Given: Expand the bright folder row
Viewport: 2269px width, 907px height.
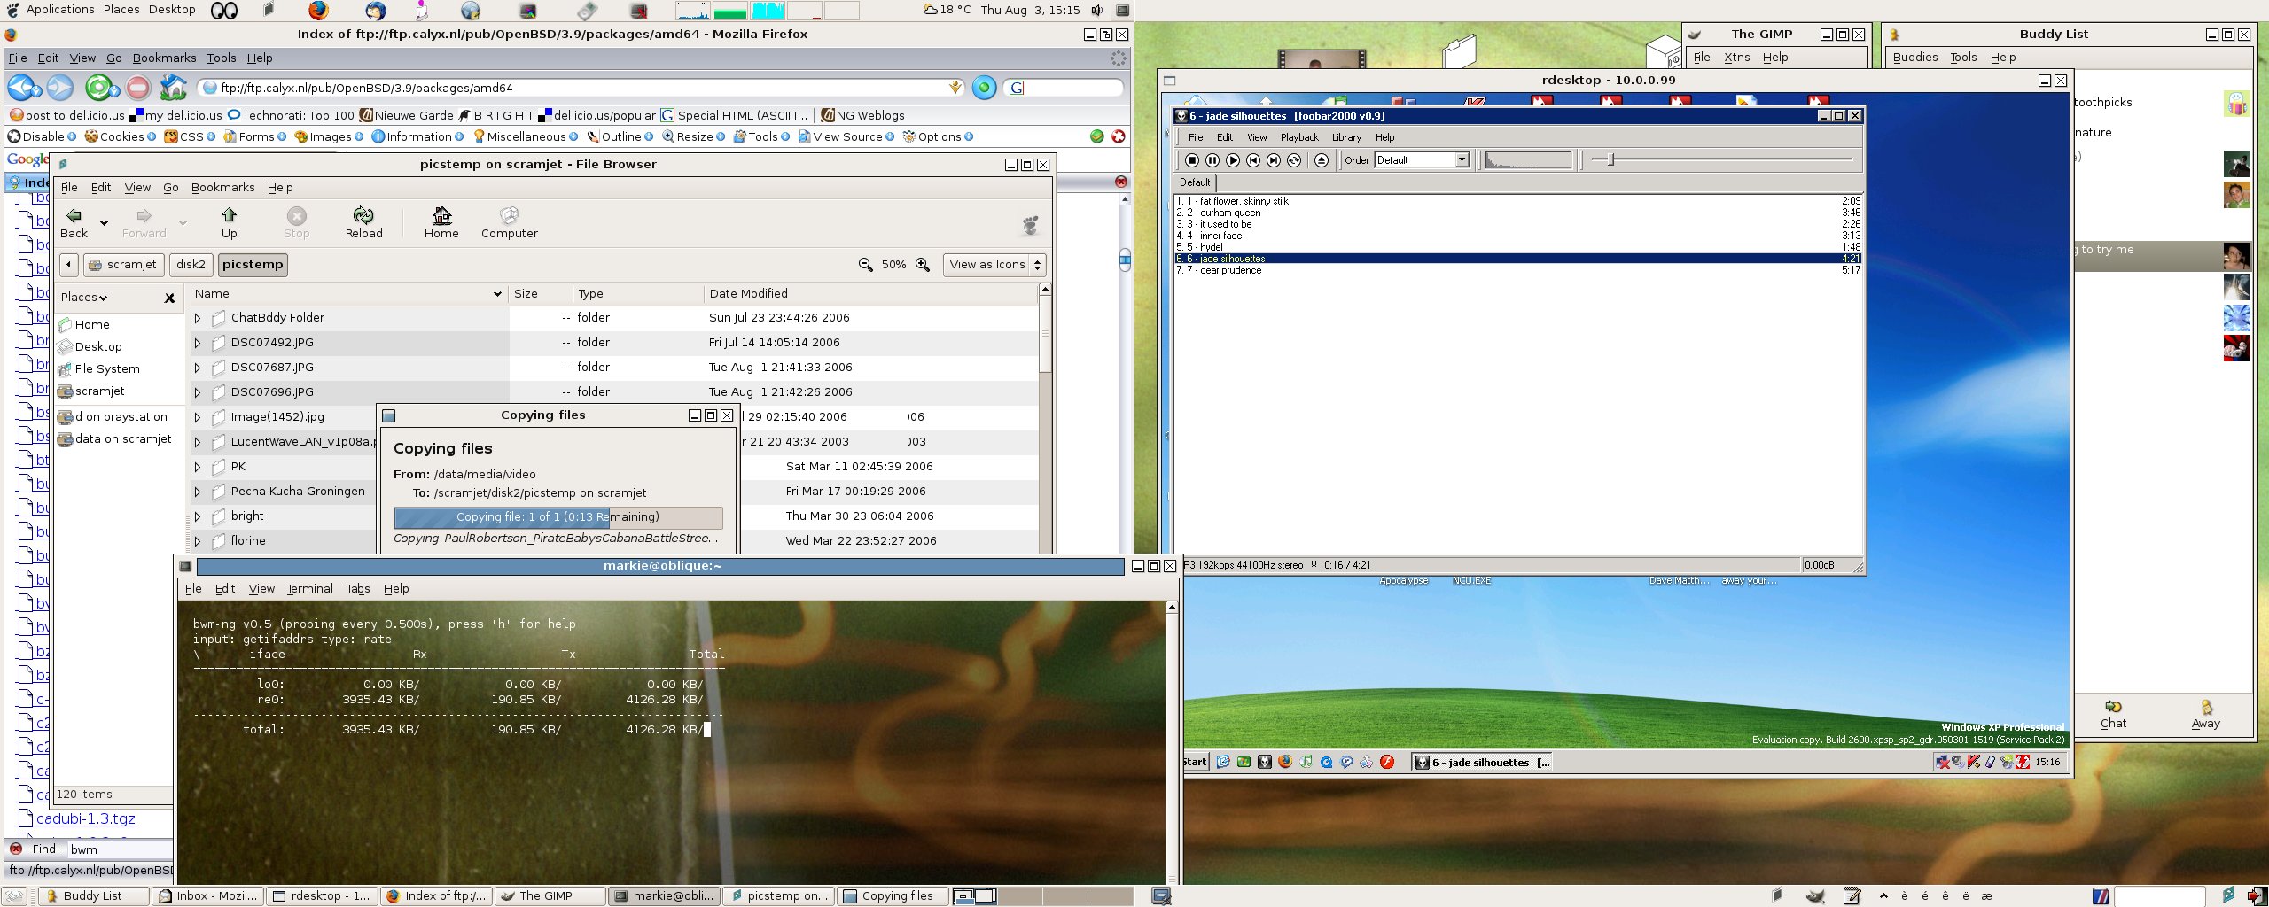Looking at the screenshot, I should click(x=198, y=516).
